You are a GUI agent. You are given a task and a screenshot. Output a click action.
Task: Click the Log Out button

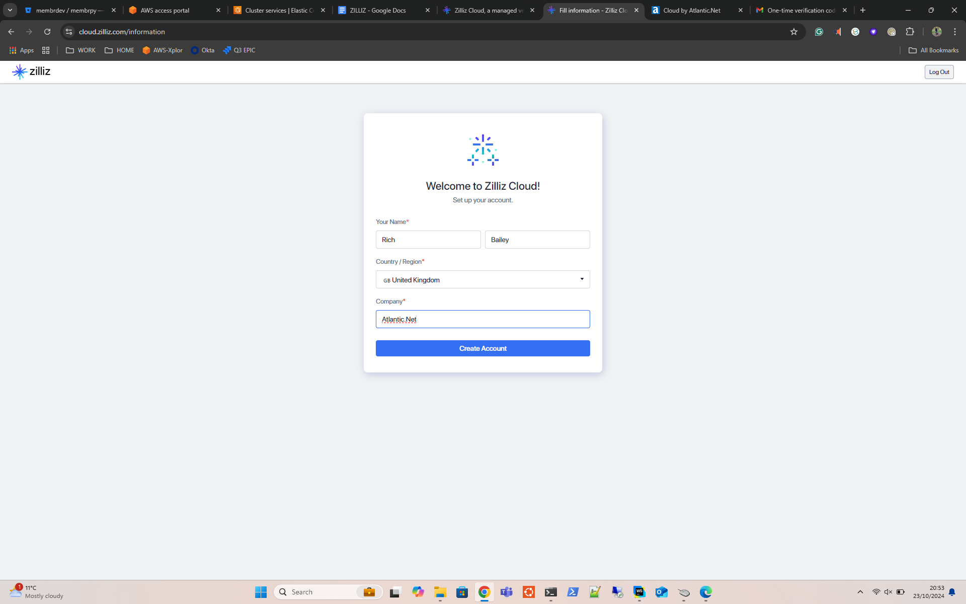click(x=939, y=72)
